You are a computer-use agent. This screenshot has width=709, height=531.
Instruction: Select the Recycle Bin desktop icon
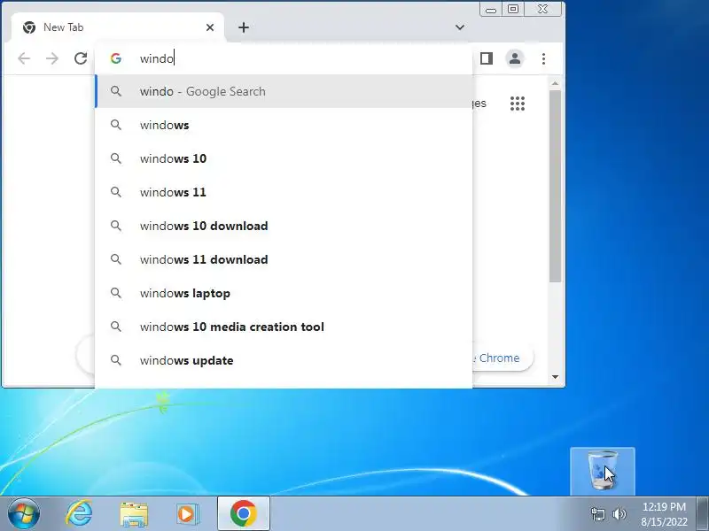pyautogui.click(x=603, y=471)
